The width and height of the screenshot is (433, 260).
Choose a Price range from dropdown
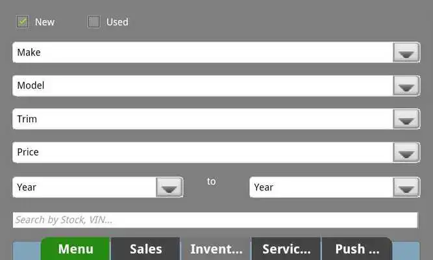(x=216, y=152)
